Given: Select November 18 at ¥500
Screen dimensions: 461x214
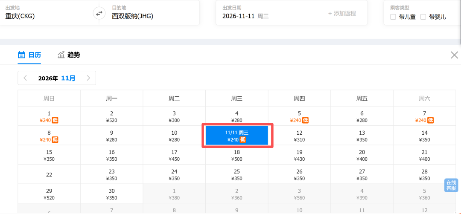Looking at the screenshot, I should (237, 155).
